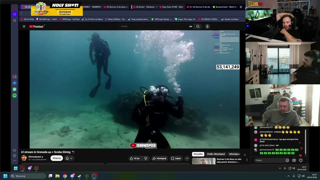Screen dimensions: 320x180
Task: Open Spotify in Opera sidebar
Action: 14,95
